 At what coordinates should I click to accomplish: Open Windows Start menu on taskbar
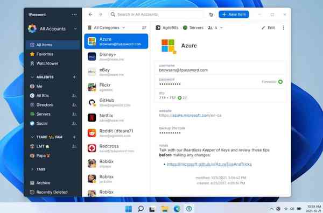[129, 209]
